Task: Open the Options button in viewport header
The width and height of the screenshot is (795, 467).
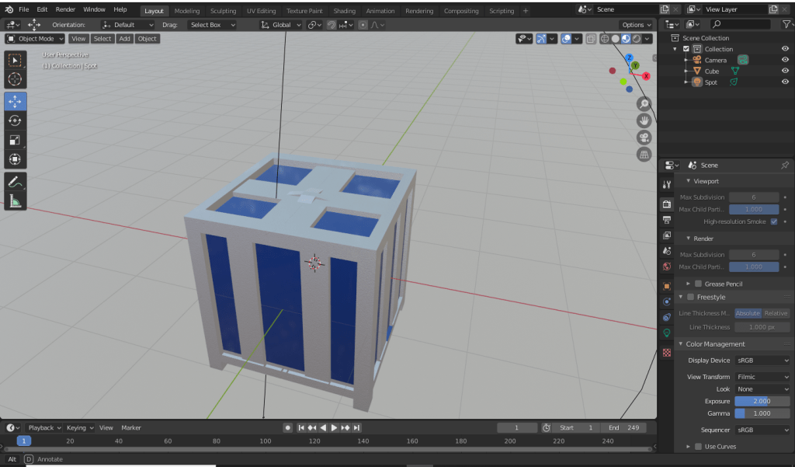Action: coord(635,25)
